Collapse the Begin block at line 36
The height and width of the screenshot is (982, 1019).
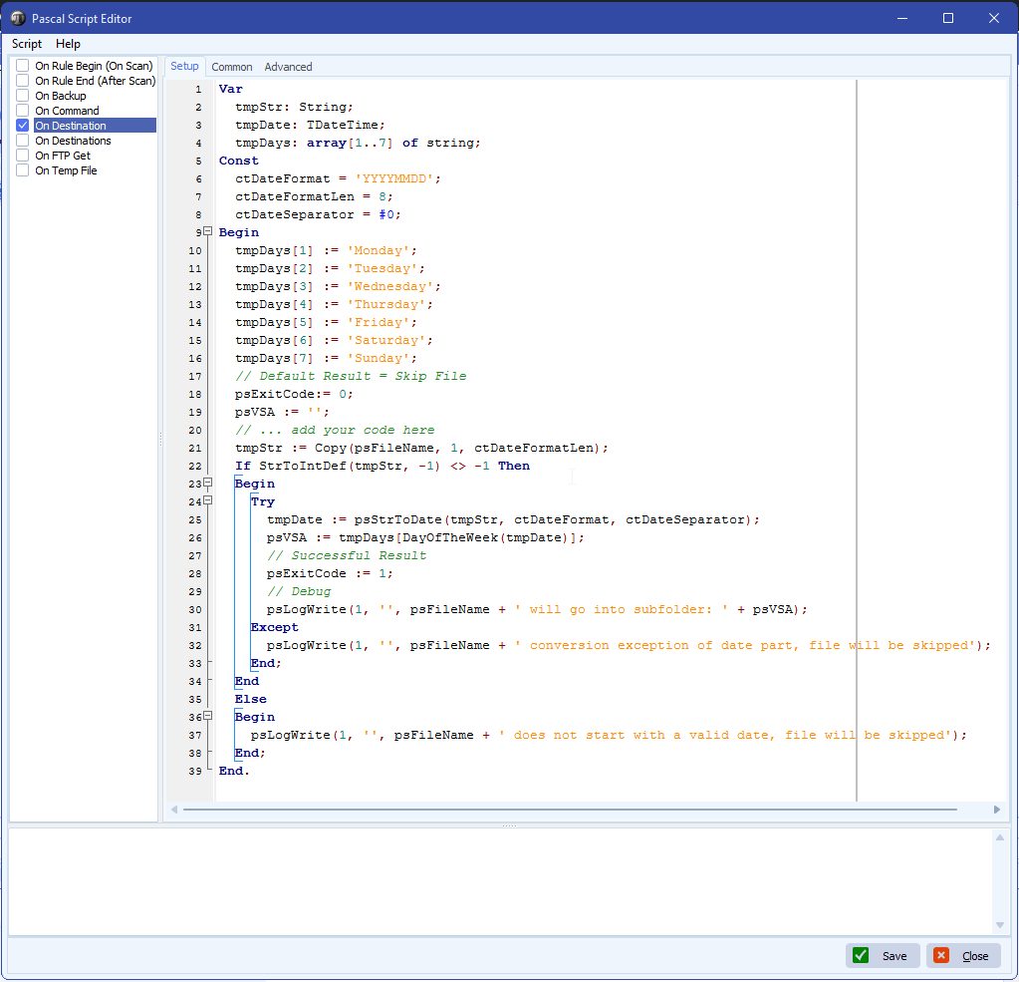[x=208, y=717]
